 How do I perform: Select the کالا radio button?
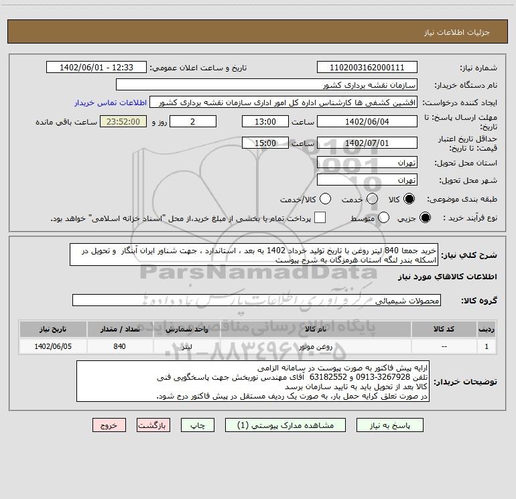point(409,199)
